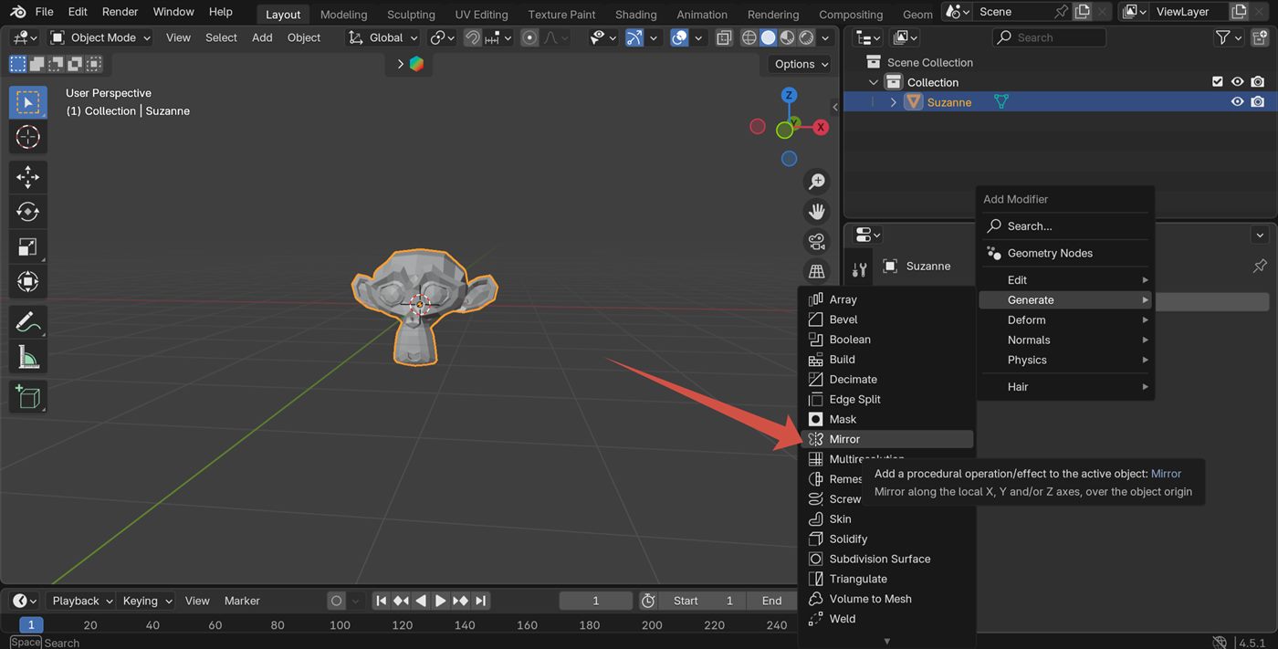Play animation in reverse
This screenshot has width=1278, height=649.
click(421, 601)
